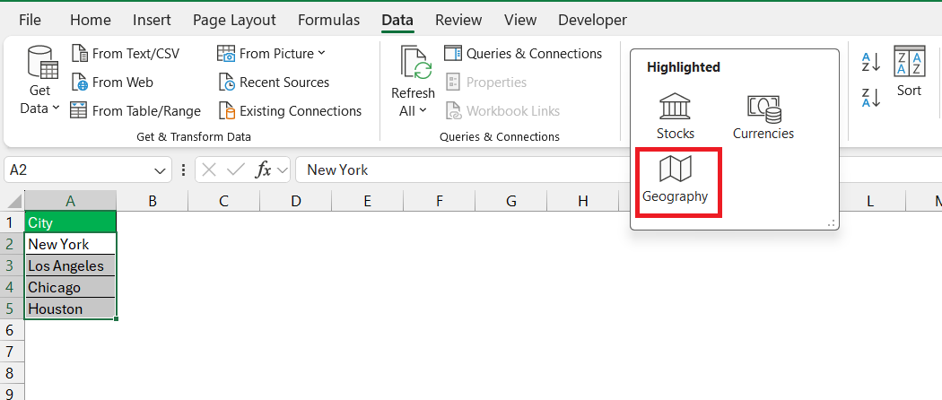Click the formula bar options dots

pyautogui.click(x=183, y=170)
